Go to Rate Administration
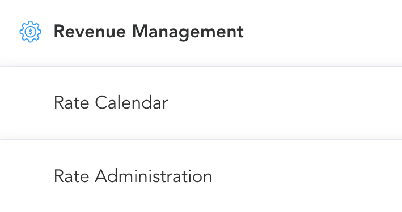Image resolution: width=402 pixels, height=212 pixels. click(x=201, y=176)
